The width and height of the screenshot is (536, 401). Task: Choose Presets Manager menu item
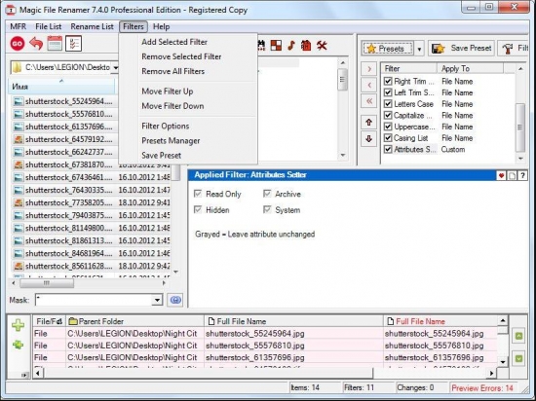coord(171,140)
